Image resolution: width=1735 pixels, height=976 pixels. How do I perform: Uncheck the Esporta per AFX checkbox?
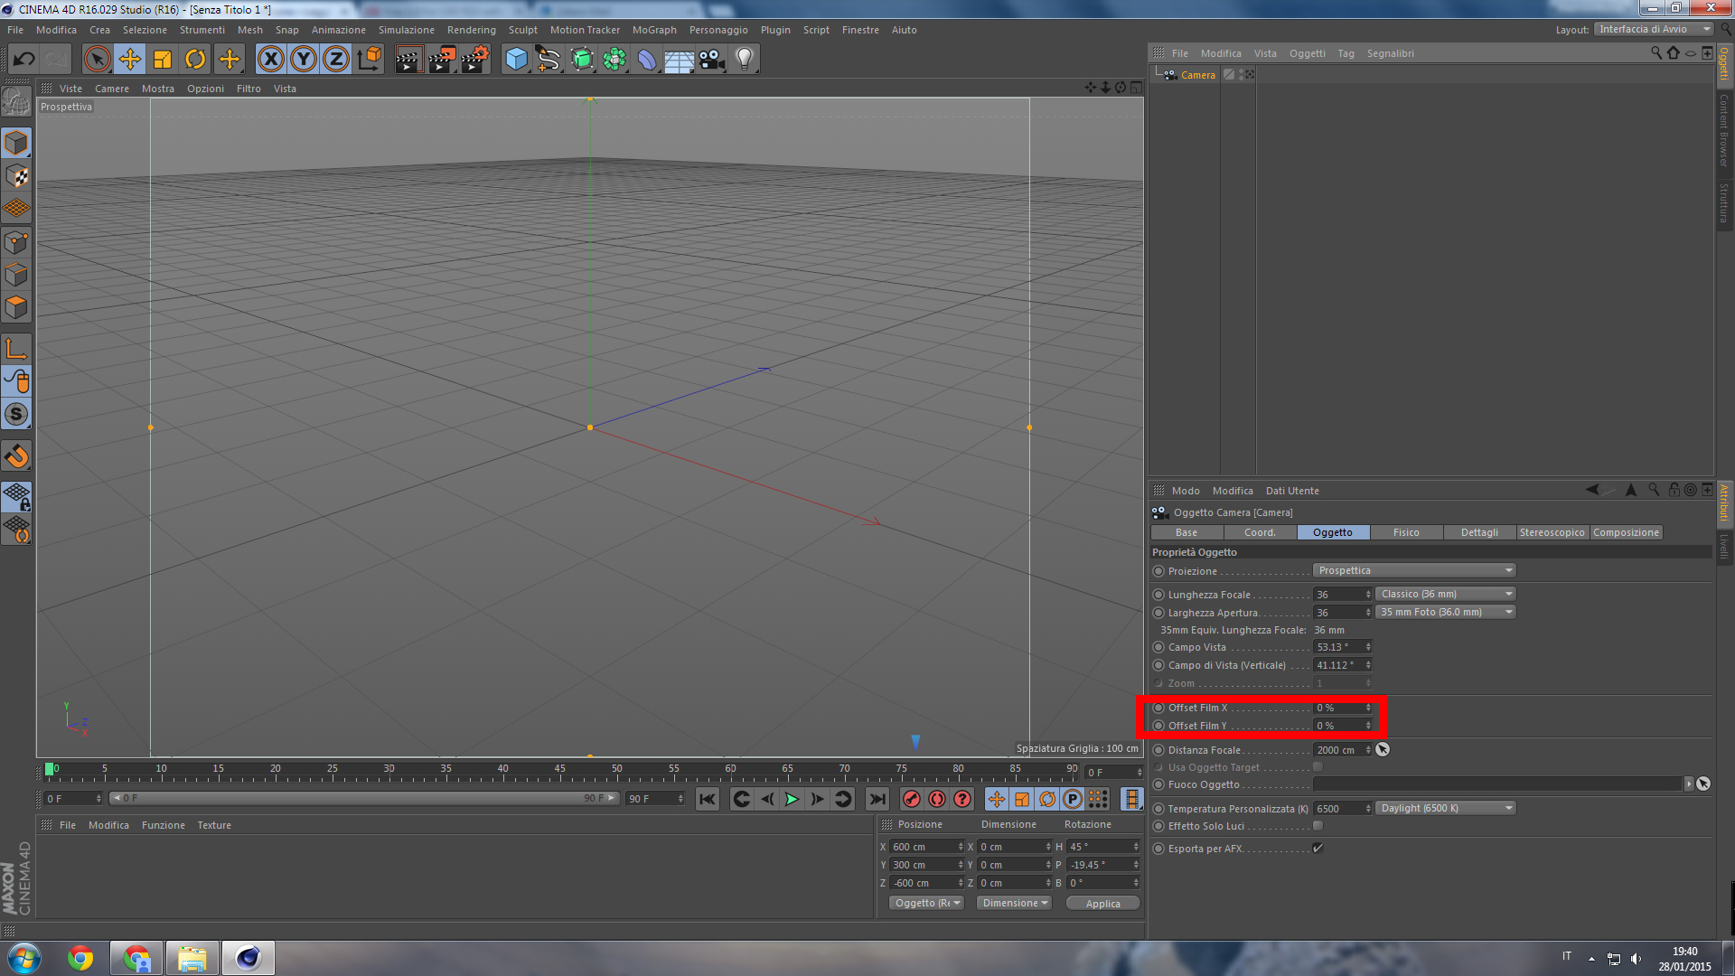(1318, 849)
